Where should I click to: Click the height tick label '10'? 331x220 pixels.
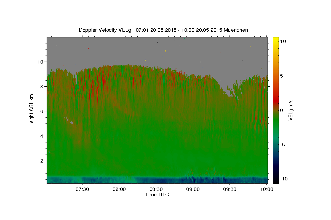(41, 62)
